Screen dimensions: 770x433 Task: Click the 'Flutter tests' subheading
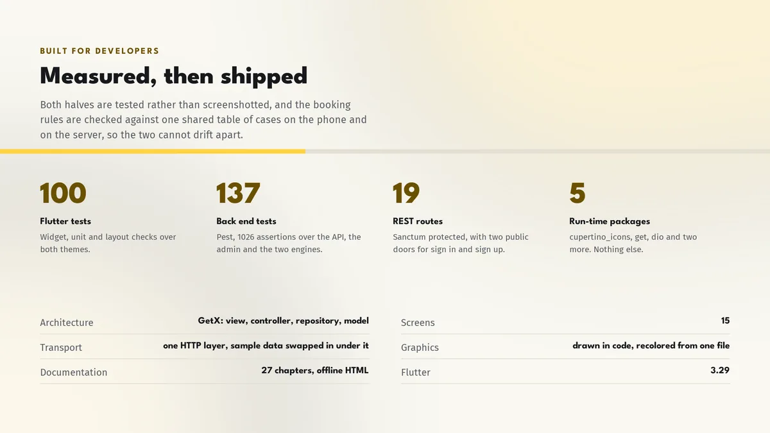pyautogui.click(x=65, y=221)
